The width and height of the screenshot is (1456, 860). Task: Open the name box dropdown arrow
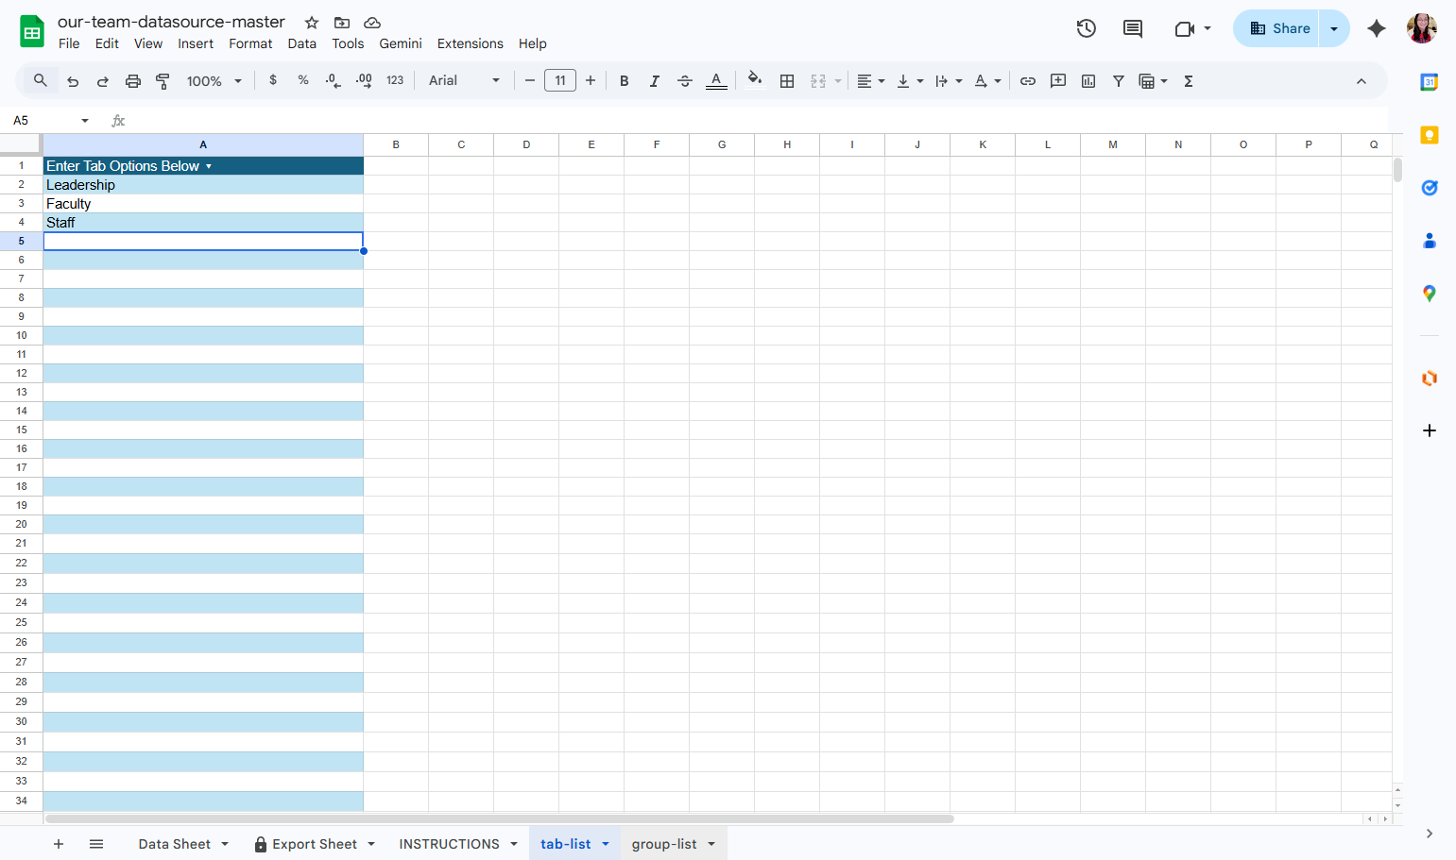[x=85, y=121]
